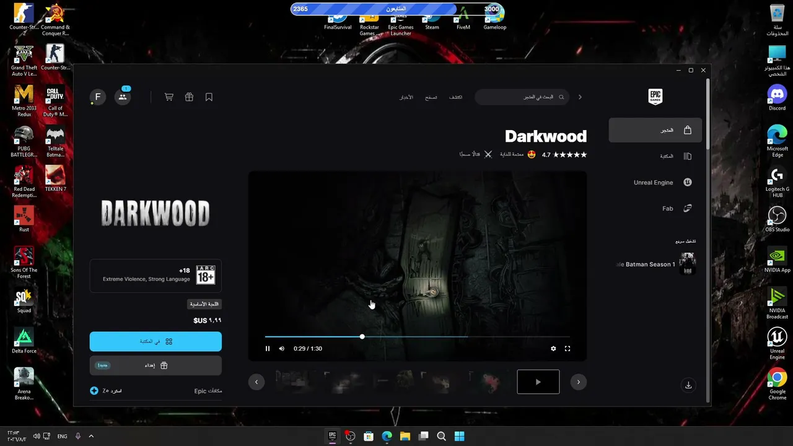This screenshot has height=446, width=793.
Task: Go back using the navigation chevron
Action: (580, 97)
